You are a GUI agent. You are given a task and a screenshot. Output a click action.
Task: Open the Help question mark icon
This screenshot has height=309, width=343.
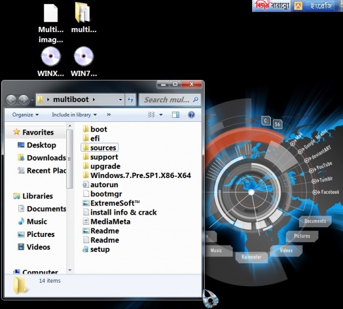coord(191,114)
